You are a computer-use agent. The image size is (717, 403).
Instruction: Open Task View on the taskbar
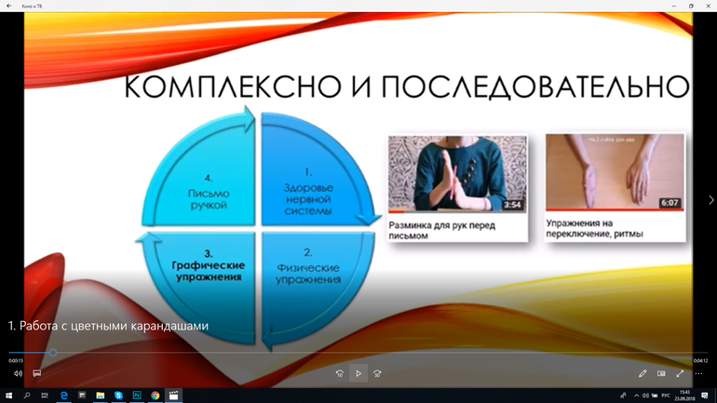(46, 396)
